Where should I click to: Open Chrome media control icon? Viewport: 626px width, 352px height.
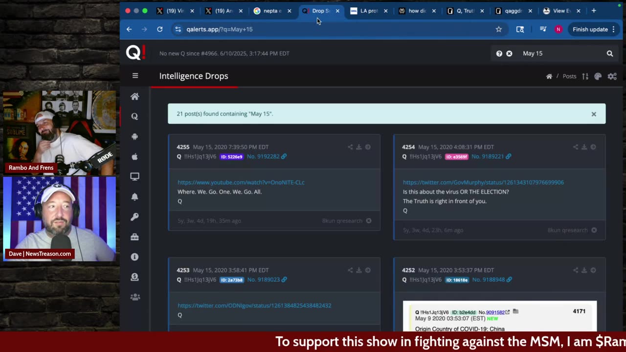click(x=543, y=29)
